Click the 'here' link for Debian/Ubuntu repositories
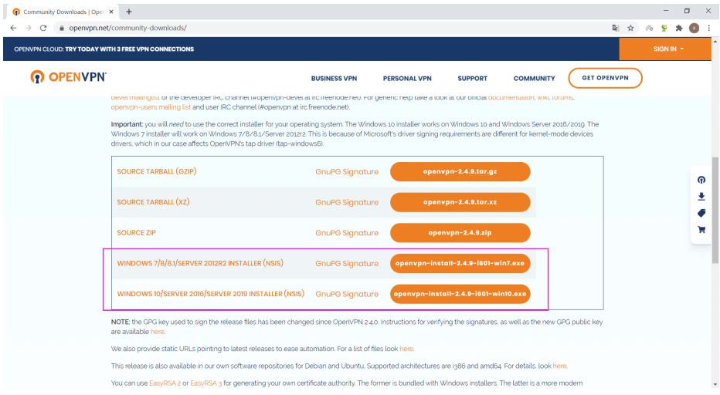 point(559,366)
